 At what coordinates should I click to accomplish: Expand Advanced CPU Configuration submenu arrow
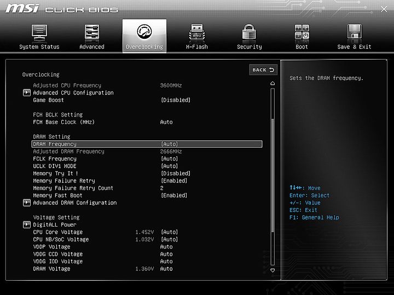point(27,92)
